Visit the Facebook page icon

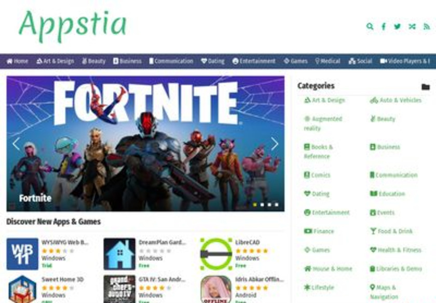384,26
